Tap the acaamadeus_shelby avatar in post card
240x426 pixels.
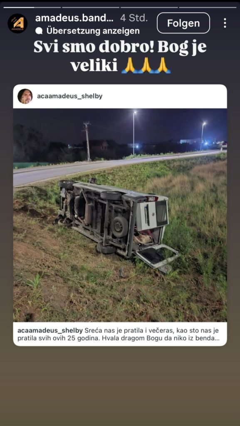coord(25,96)
